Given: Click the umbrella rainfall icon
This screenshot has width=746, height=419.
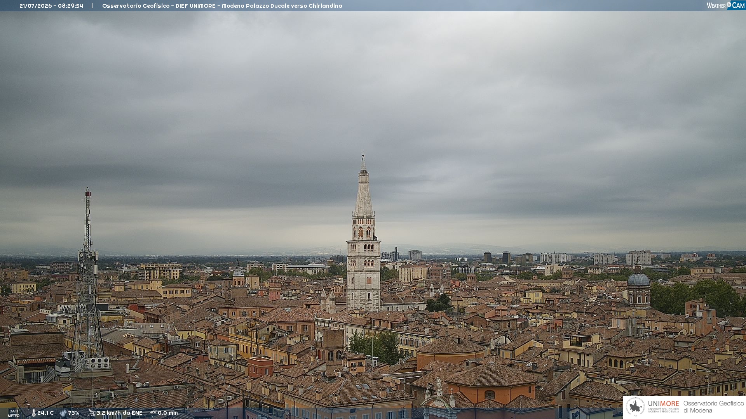Looking at the screenshot, I should point(153,413).
